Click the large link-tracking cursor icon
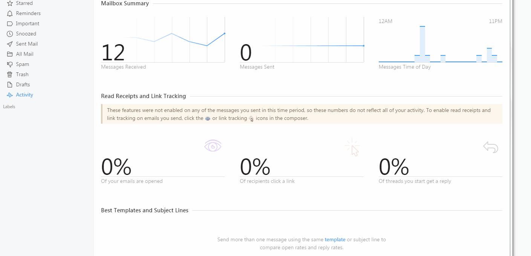Viewport: 531px width, 256px height. [x=352, y=147]
